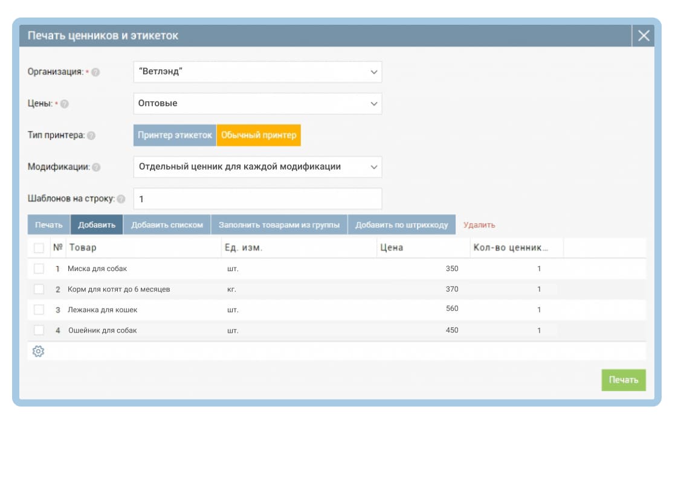This screenshot has height=489, width=681.
Task: Open the Организация dropdown
Action: point(257,72)
